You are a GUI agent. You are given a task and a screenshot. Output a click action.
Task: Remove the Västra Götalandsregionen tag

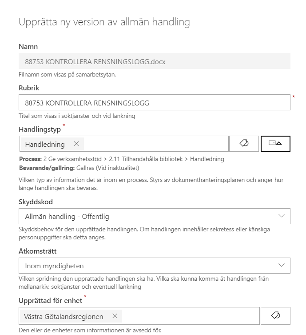115,316
